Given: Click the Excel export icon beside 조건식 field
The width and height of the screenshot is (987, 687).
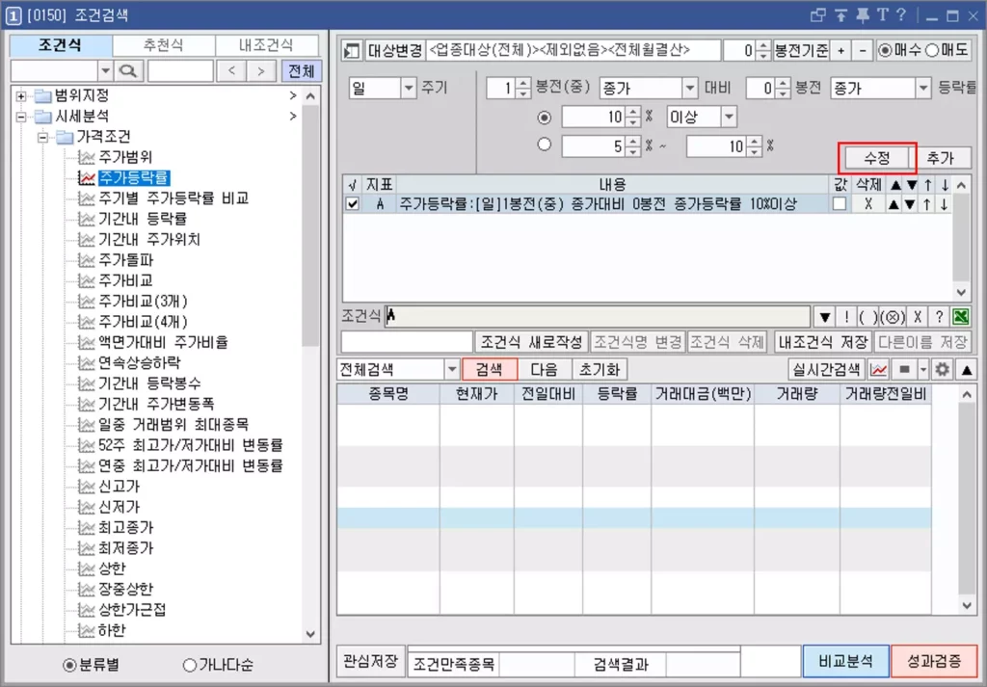Looking at the screenshot, I should pos(961,317).
